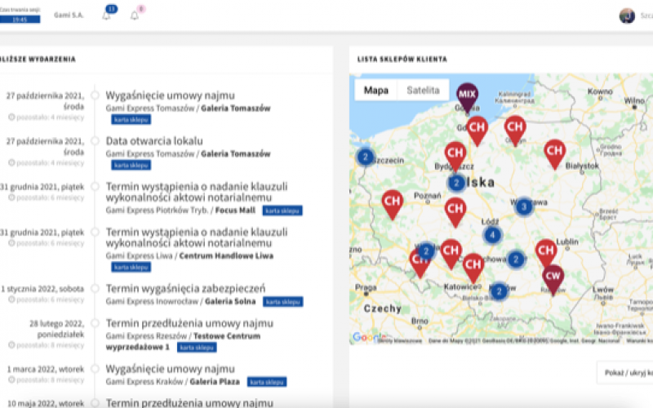Select CH marker beside Częstochowa label

(473, 268)
